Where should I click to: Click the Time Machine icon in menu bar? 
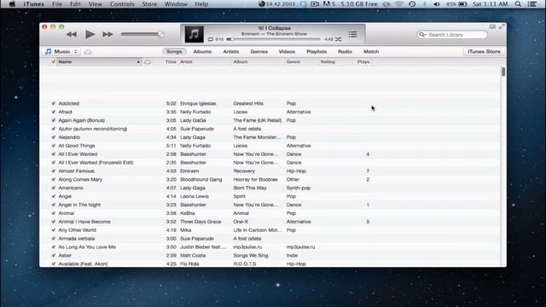(x=412, y=4)
